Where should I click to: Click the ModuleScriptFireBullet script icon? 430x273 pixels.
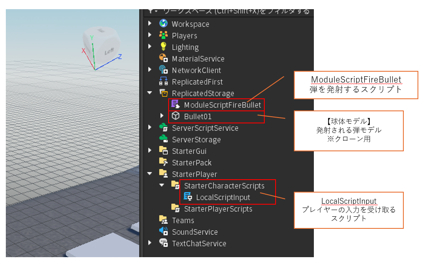(x=175, y=105)
